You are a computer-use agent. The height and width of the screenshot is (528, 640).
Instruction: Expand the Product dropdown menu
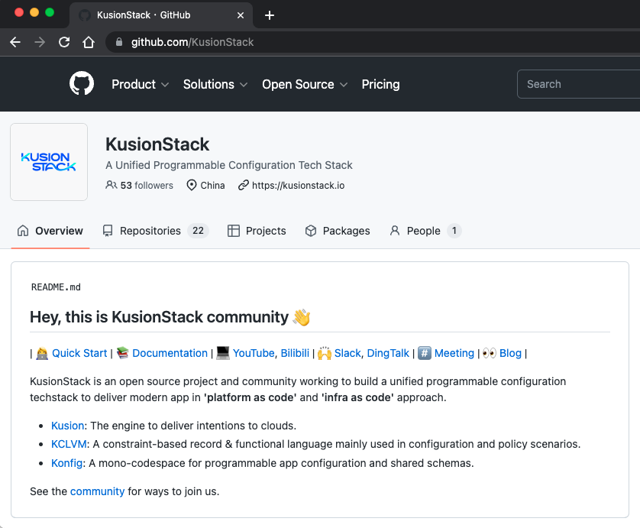pyautogui.click(x=140, y=84)
